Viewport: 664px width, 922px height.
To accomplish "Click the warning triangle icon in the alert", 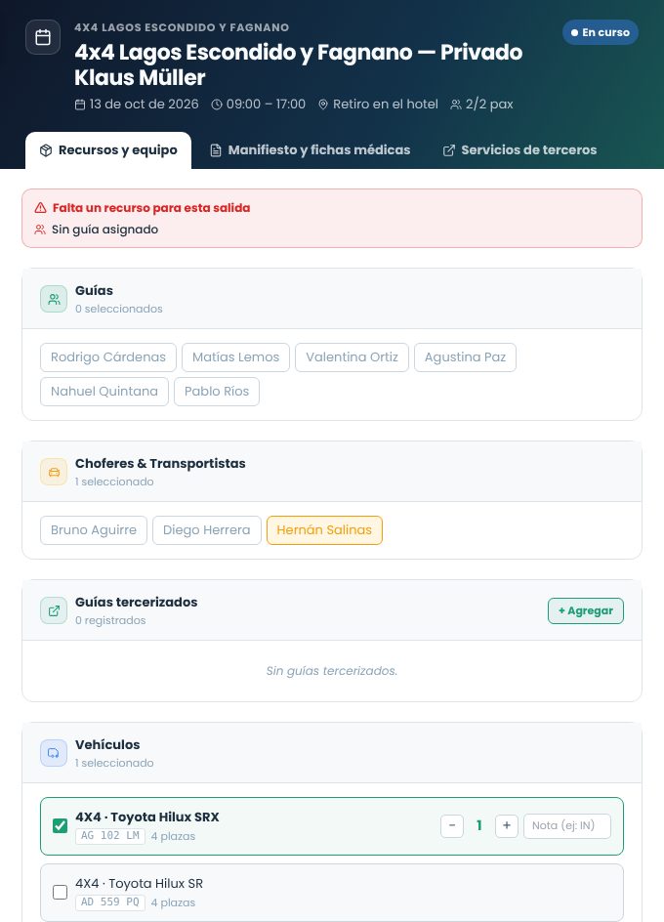I will [40, 208].
